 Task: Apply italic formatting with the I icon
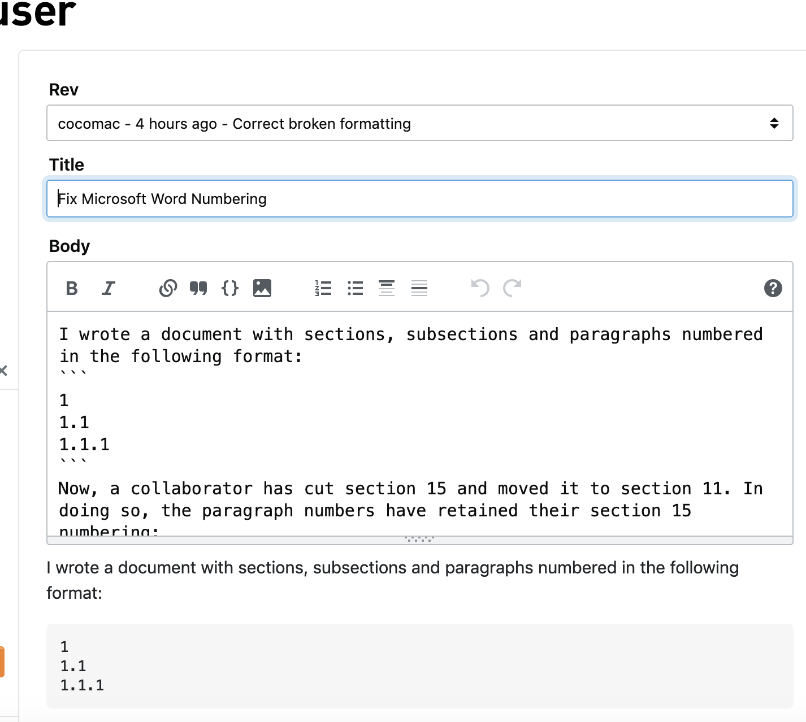pos(108,288)
